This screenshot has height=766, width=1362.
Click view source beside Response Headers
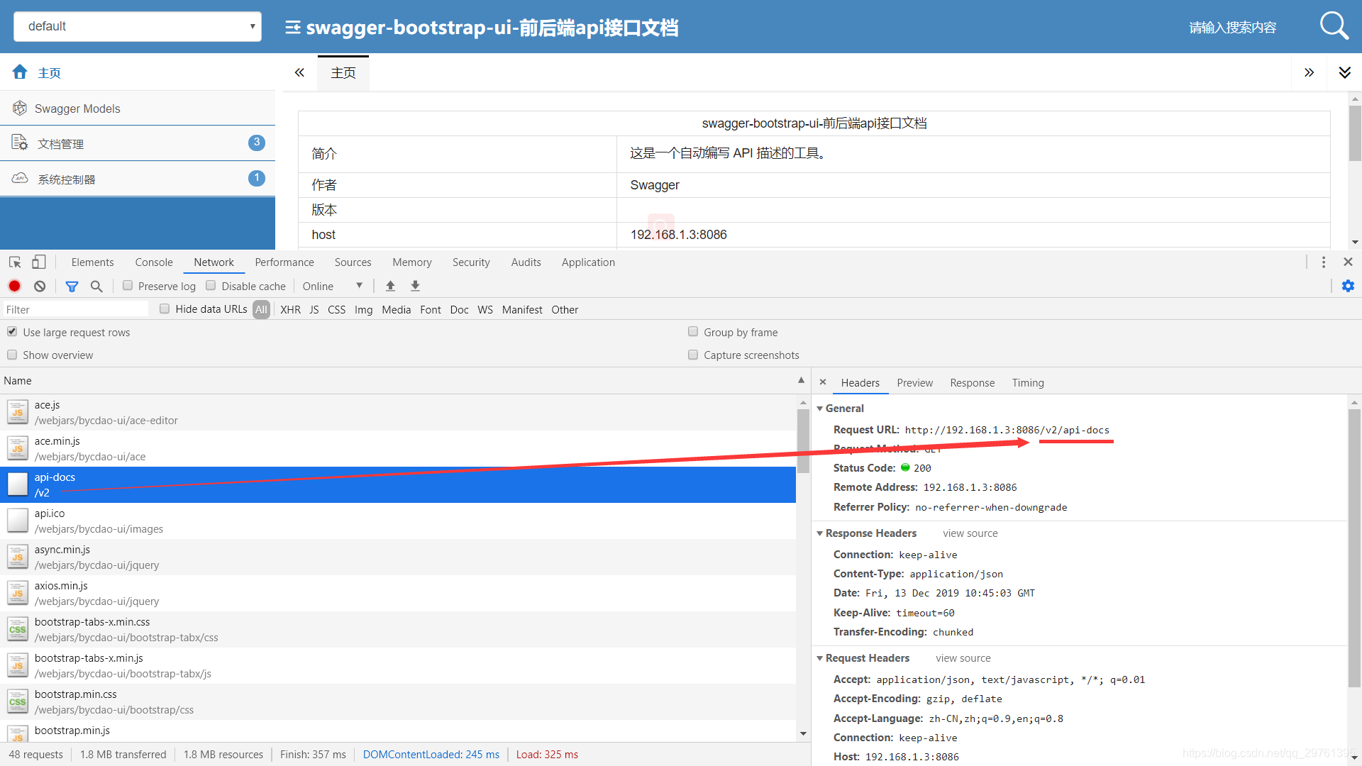click(970, 533)
